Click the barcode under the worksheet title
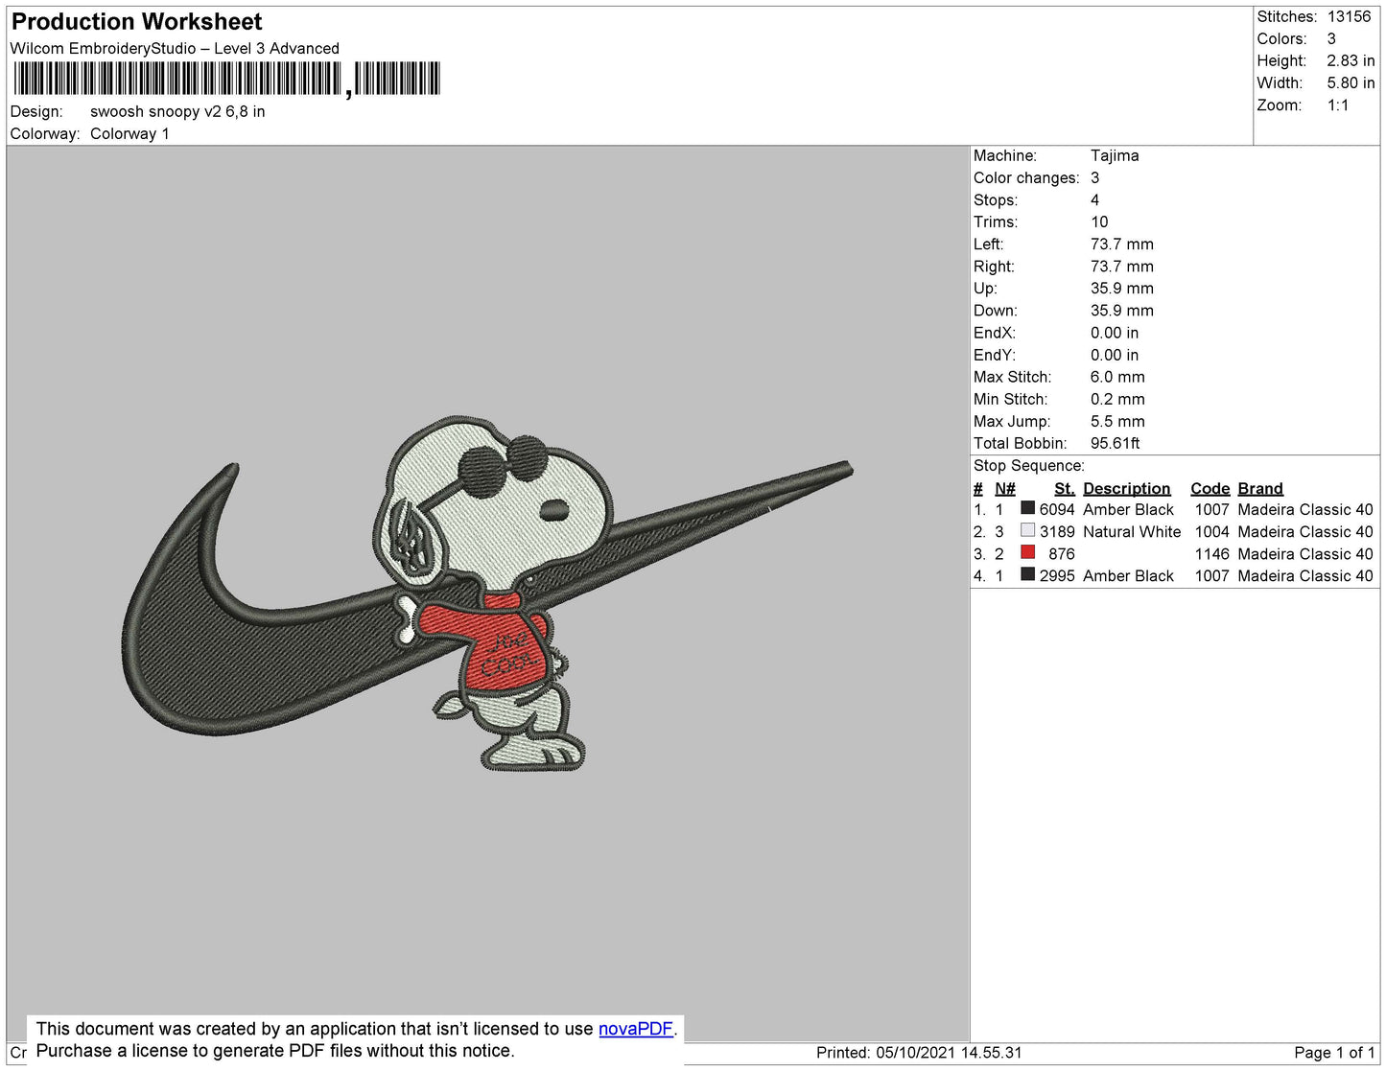This screenshot has width=1386, height=1071. click(x=225, y=79)
